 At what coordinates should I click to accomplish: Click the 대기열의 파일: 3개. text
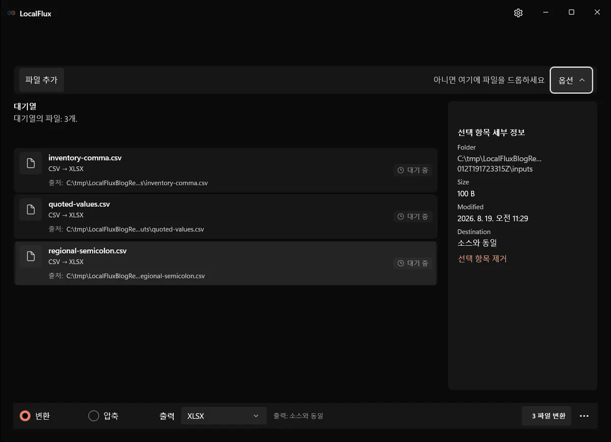45,119
